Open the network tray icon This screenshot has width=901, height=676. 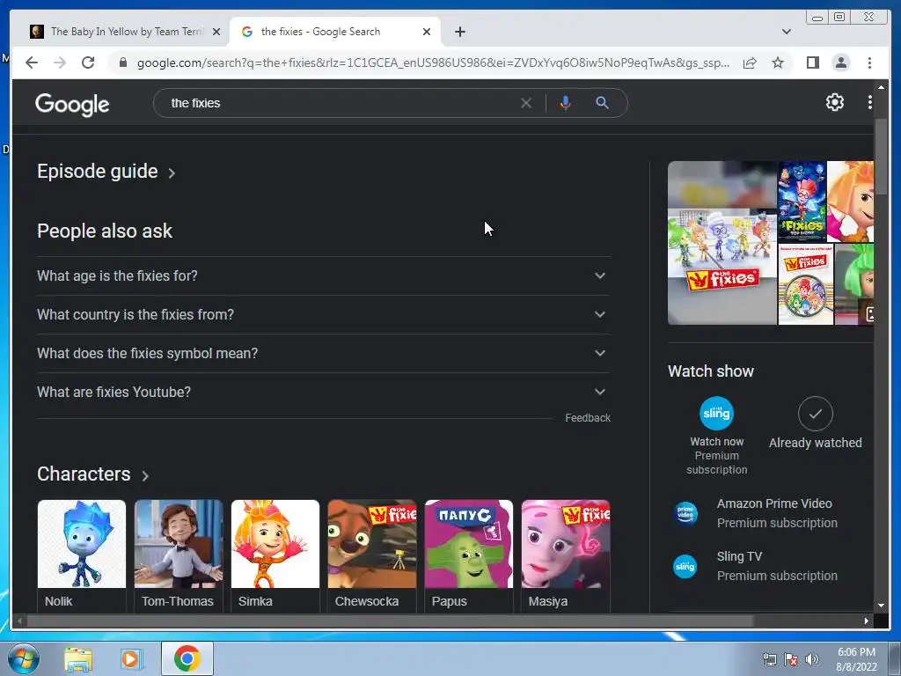(x=769, y=659)
